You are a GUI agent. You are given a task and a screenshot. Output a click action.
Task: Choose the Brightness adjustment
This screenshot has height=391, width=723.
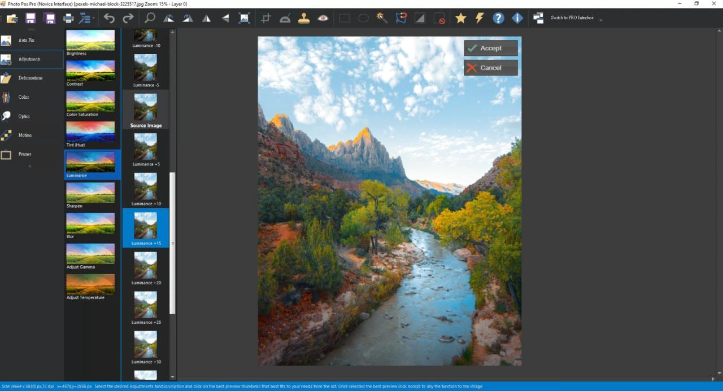tap(90, 43)
